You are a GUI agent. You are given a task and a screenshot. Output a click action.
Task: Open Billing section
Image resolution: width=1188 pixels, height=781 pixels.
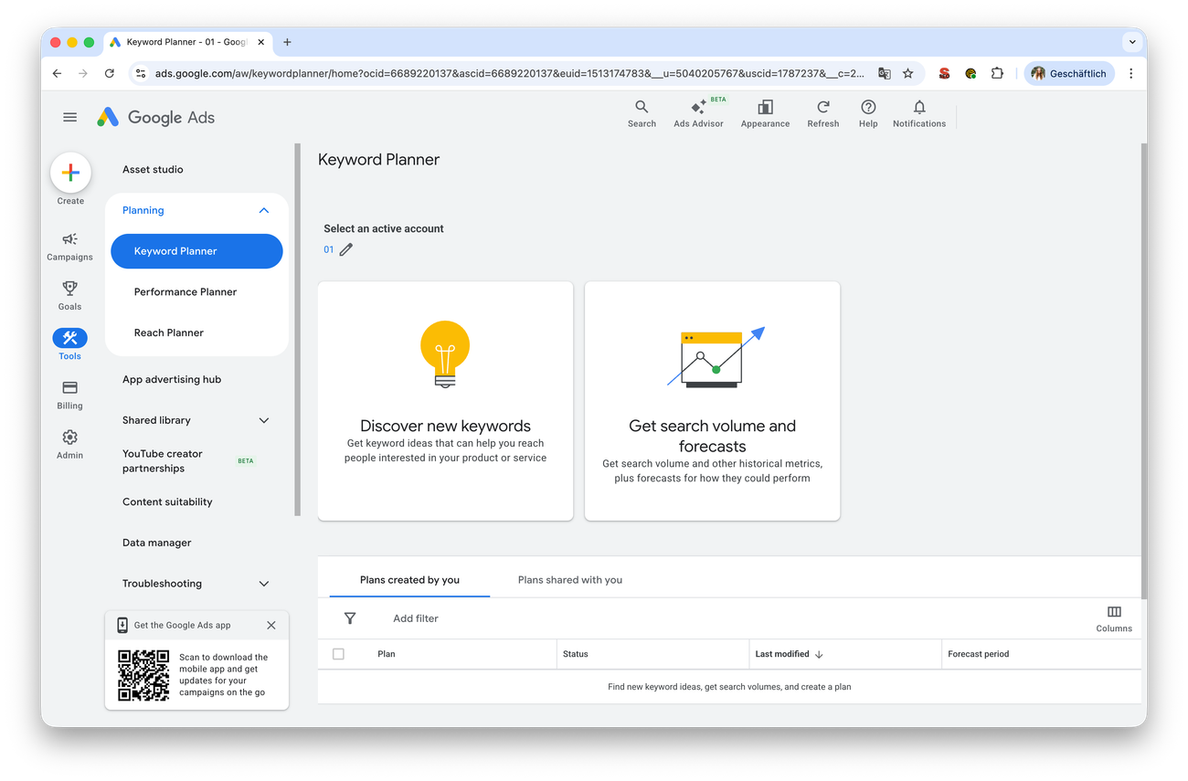[69, 395]
